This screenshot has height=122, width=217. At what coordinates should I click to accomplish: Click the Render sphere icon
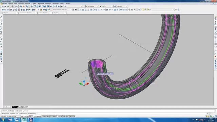pyautogui.click(x=23, y=6)
